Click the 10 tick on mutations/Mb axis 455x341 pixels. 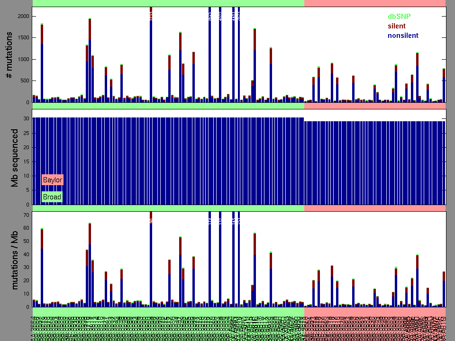pos(26,294)
